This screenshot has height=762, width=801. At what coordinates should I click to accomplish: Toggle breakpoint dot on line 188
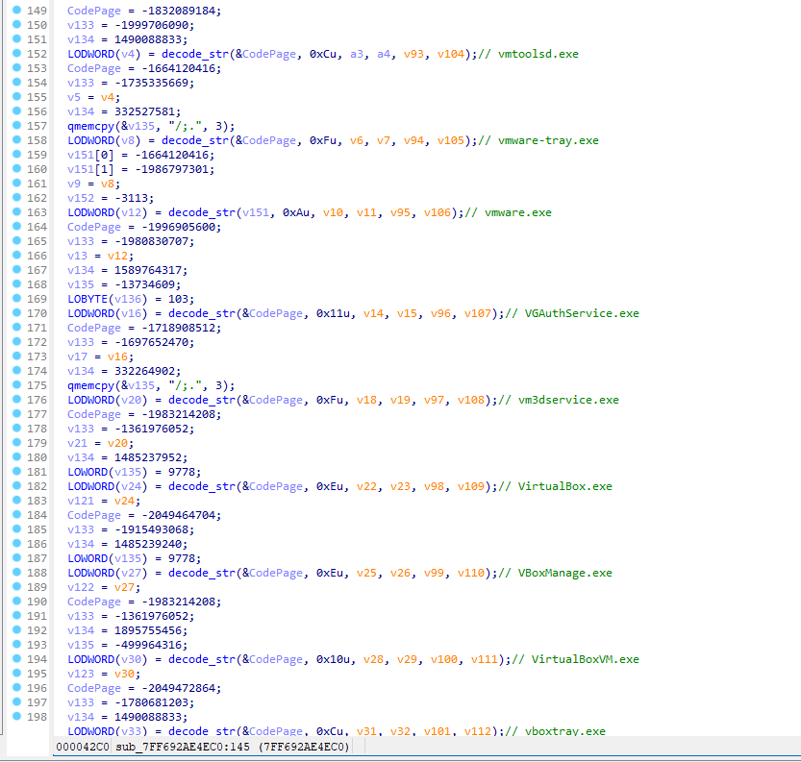coord(17,572)
